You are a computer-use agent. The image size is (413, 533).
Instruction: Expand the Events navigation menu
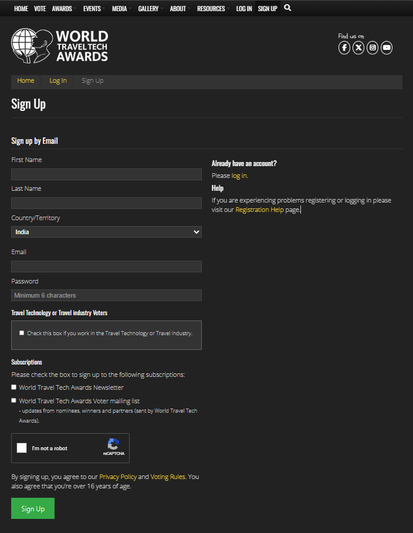[x=94, y=8]
